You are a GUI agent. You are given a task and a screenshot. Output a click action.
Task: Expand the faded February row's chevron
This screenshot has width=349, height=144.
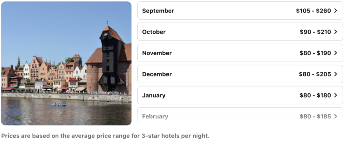(x=336, y=116)
